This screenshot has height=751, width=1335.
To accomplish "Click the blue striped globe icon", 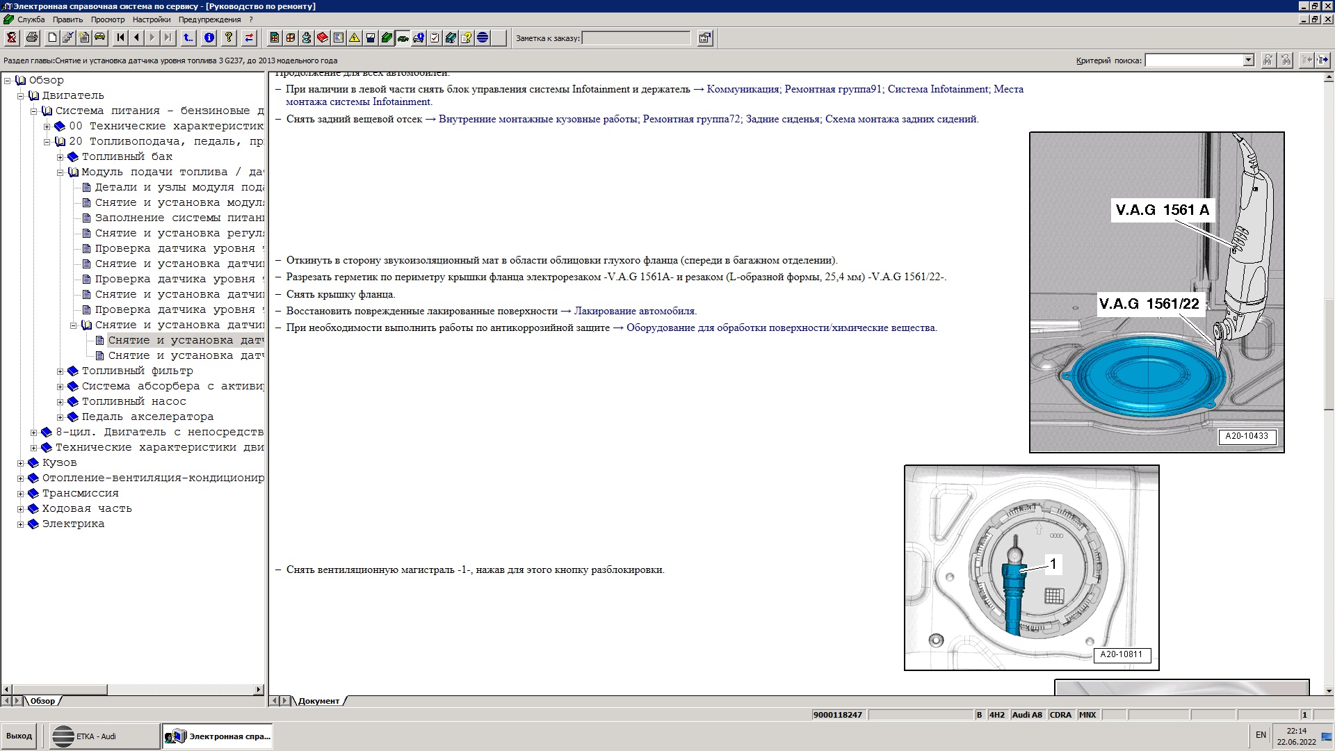I will pos(483,38).
